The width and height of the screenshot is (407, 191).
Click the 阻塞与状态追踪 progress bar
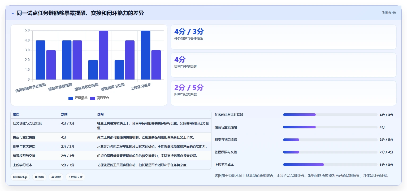pos(330,140)
